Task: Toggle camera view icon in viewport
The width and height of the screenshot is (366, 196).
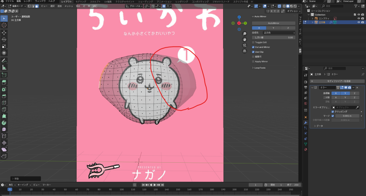Action: click(x=244, y=45)
